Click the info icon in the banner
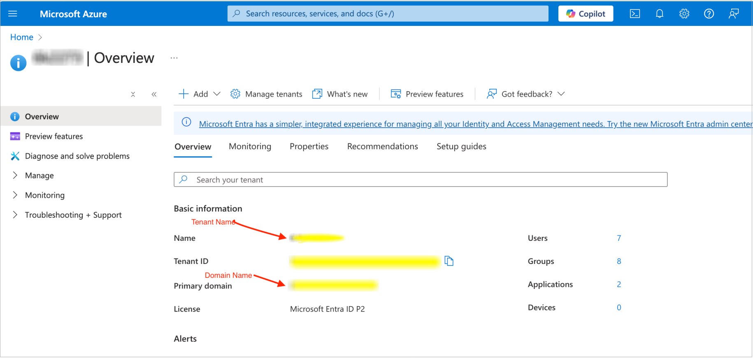The width and height of the screenshot is (753, 358). (x=186, y=122)
